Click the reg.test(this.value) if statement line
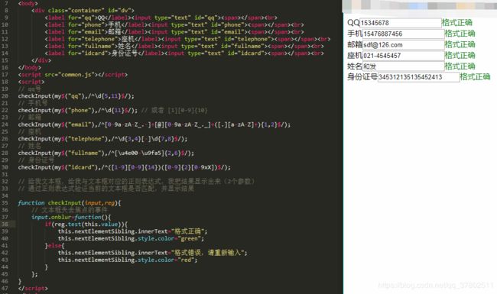Screen dimensions: 497x294 pos(86,224)
